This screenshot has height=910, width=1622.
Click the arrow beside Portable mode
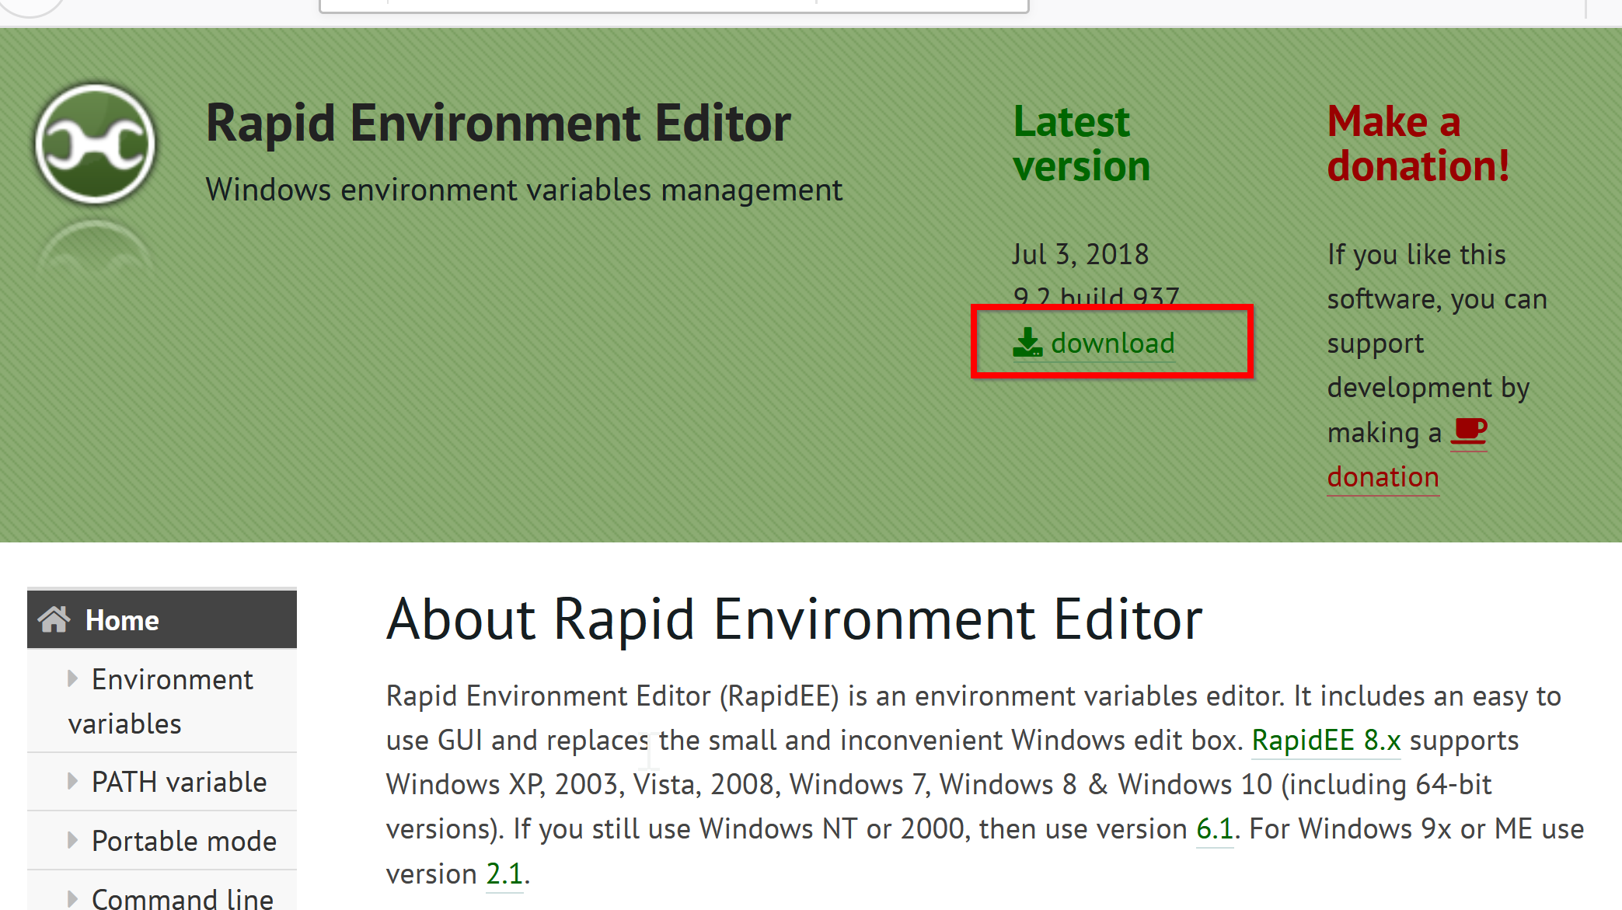pyautogui.click(x=72, y=840)
